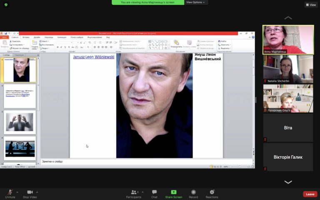Open the Вставка ribbon tab
This screenshot has height=200, width=320.
(x=26, y=37)
